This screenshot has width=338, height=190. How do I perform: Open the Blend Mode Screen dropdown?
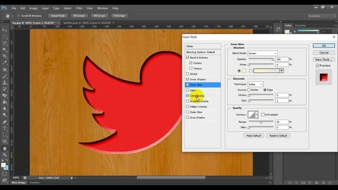coord(262,53)
